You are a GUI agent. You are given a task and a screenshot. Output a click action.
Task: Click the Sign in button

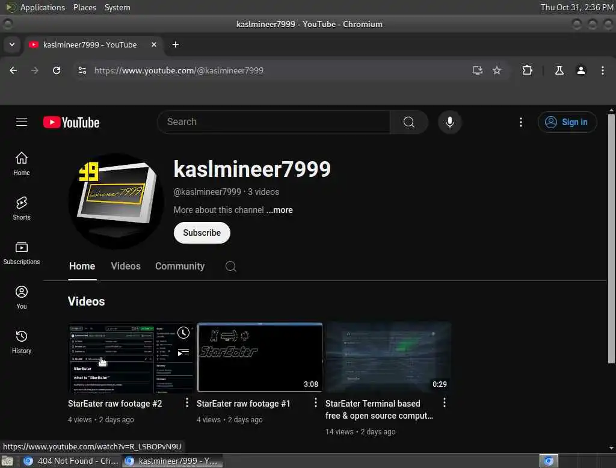click(567, 122)
